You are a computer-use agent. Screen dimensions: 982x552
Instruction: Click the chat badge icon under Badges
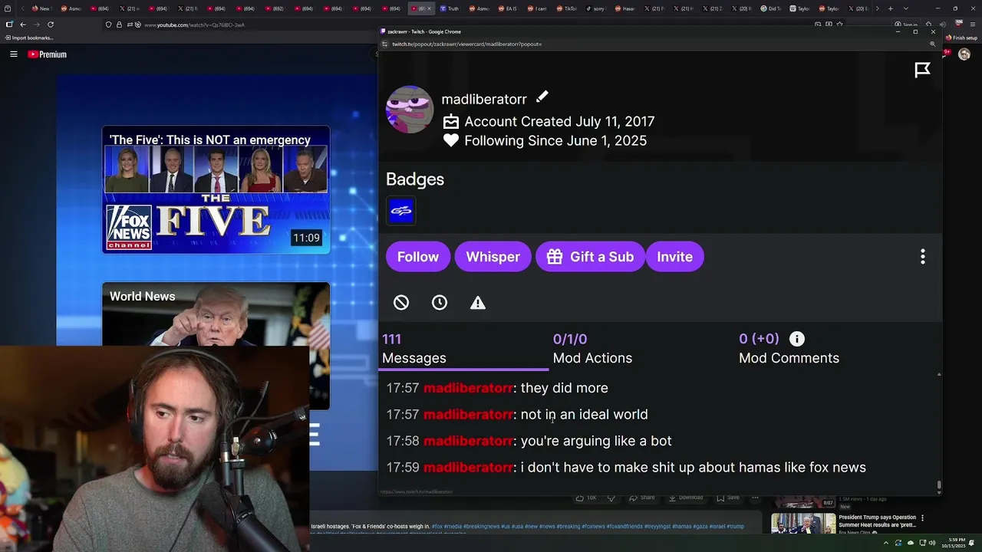click(400, 211)
